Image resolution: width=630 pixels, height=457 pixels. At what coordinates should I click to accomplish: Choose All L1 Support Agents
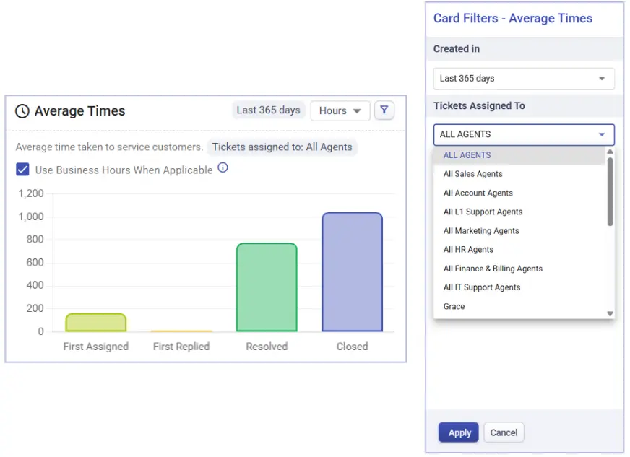[x=483, y=212]
